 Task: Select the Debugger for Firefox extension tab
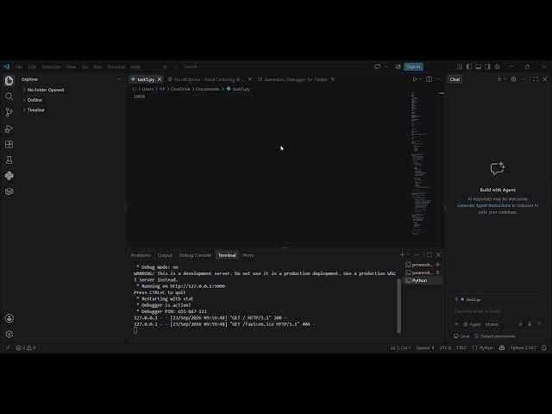coord(296,79)
